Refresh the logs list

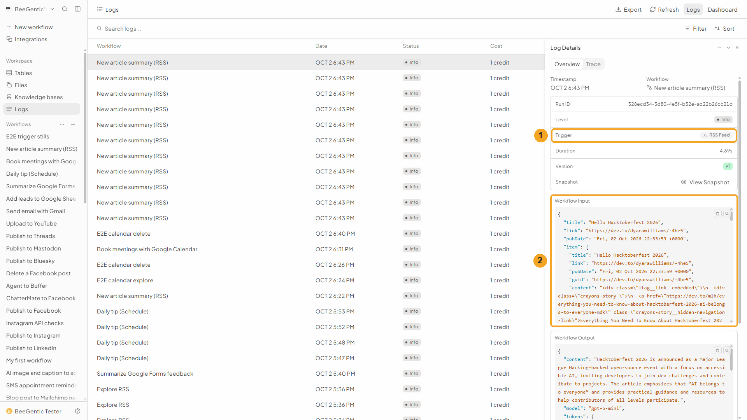coord(664,9)
